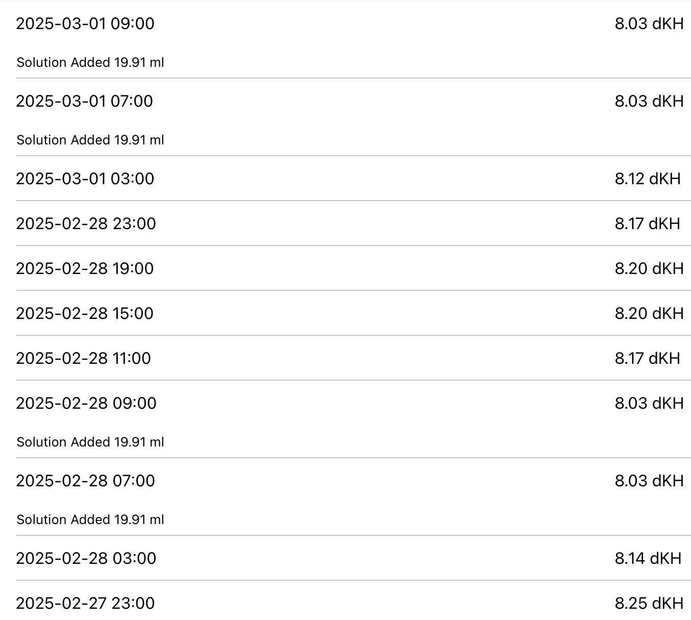Screen dimensions: 691x620
Task: Select the 2025-03-01 07:00 reading timestamp
Action: [x=85, y=102]
